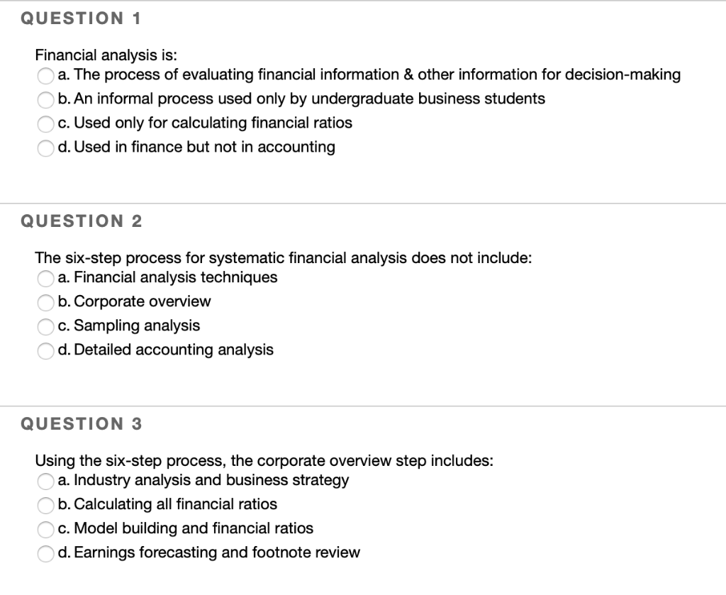Pick "Earnings forecasting and footnote review"
Image resolution: width=726 pixels, height=595 pixels.
click(x=45, y=554)
